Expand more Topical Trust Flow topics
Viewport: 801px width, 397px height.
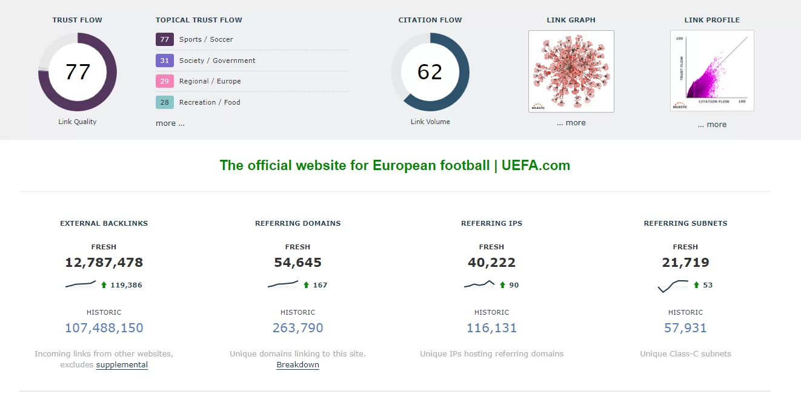170,123
